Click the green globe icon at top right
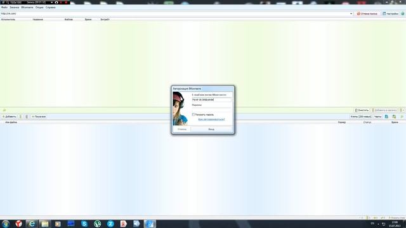The image size is (406, 228). tap(403, 13)
